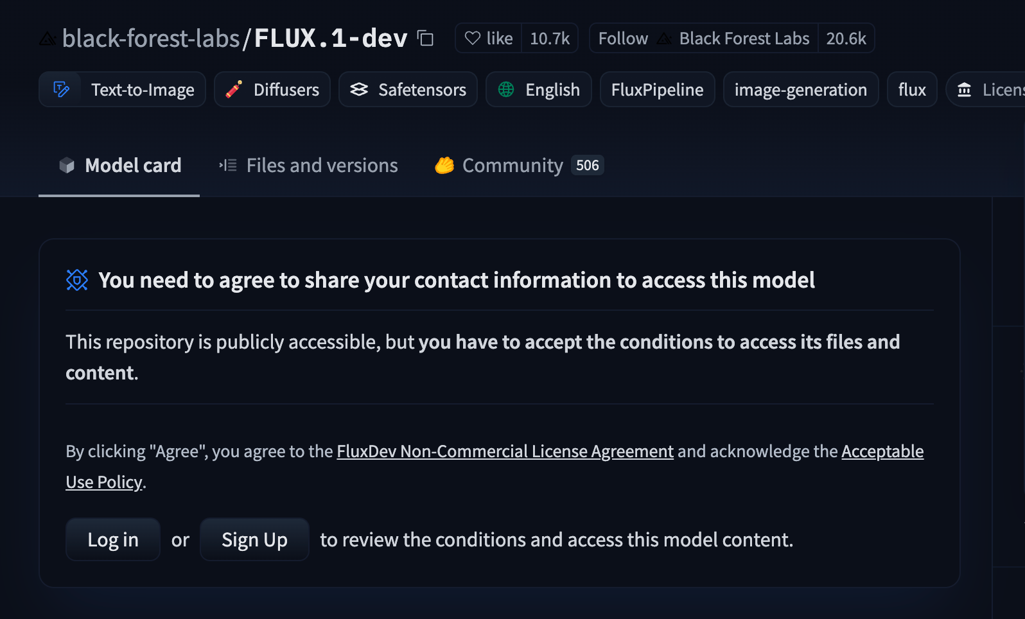The image size is (1025, 619).
Task: Select the image-generation tag
Action: tap(801, 89)
